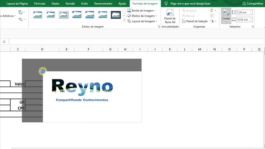This screenshot has width=265, height=149.
Task: Click the Borda de Imagem pencil icon
Action: pyautogui.click(x=129, y=10)
